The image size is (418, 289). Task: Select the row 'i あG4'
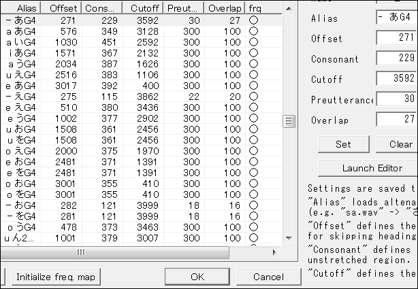pyautogui.click(x=141, y=53)
